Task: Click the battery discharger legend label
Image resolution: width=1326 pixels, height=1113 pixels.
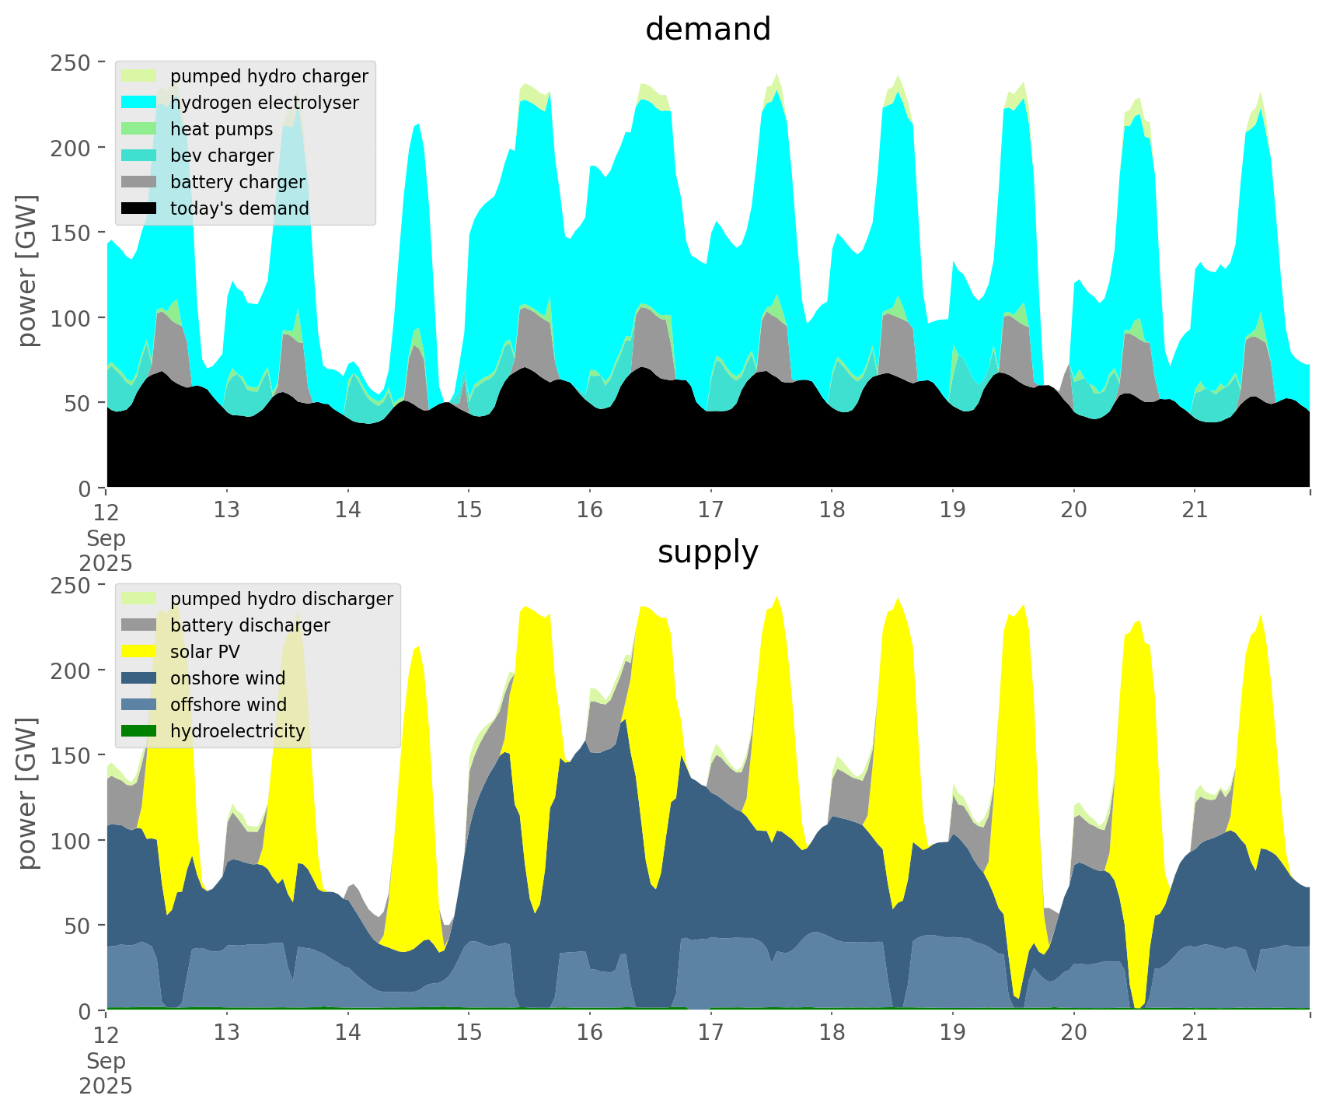Action: click(x=249, y=625)
